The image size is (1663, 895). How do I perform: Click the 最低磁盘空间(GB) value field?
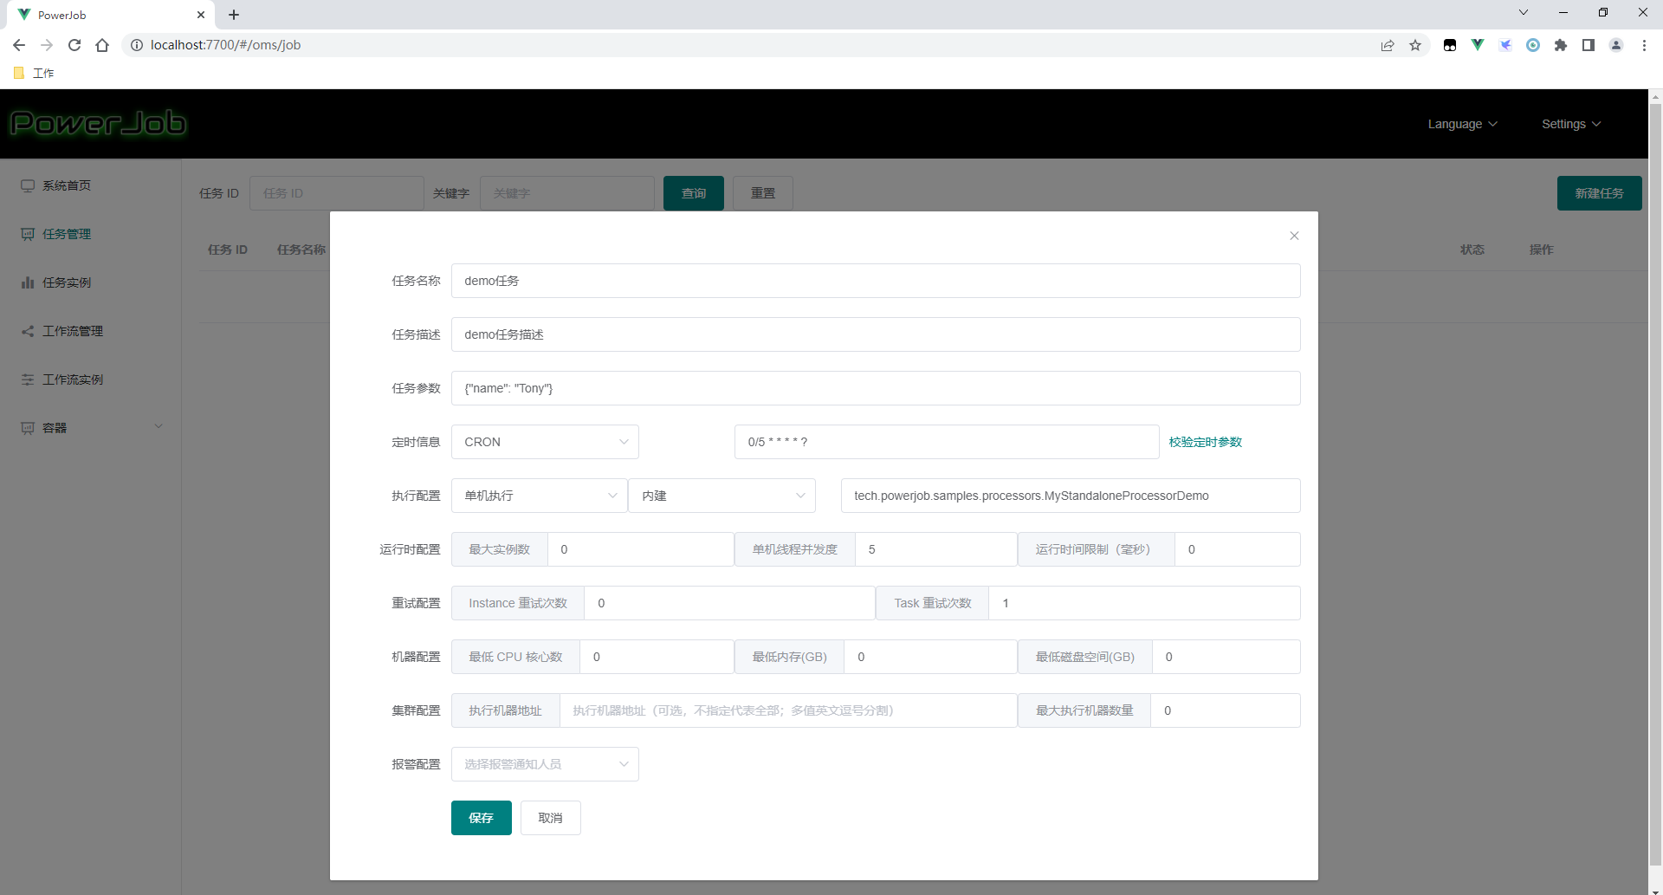tap(1226, 657)
